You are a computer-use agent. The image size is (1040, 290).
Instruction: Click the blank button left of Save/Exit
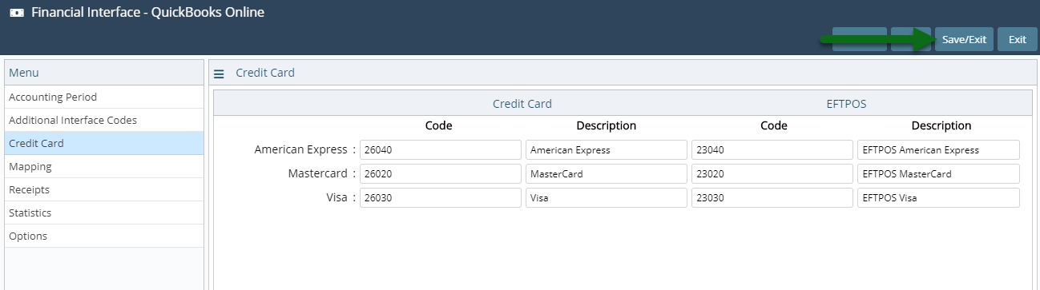coord(911,39)
